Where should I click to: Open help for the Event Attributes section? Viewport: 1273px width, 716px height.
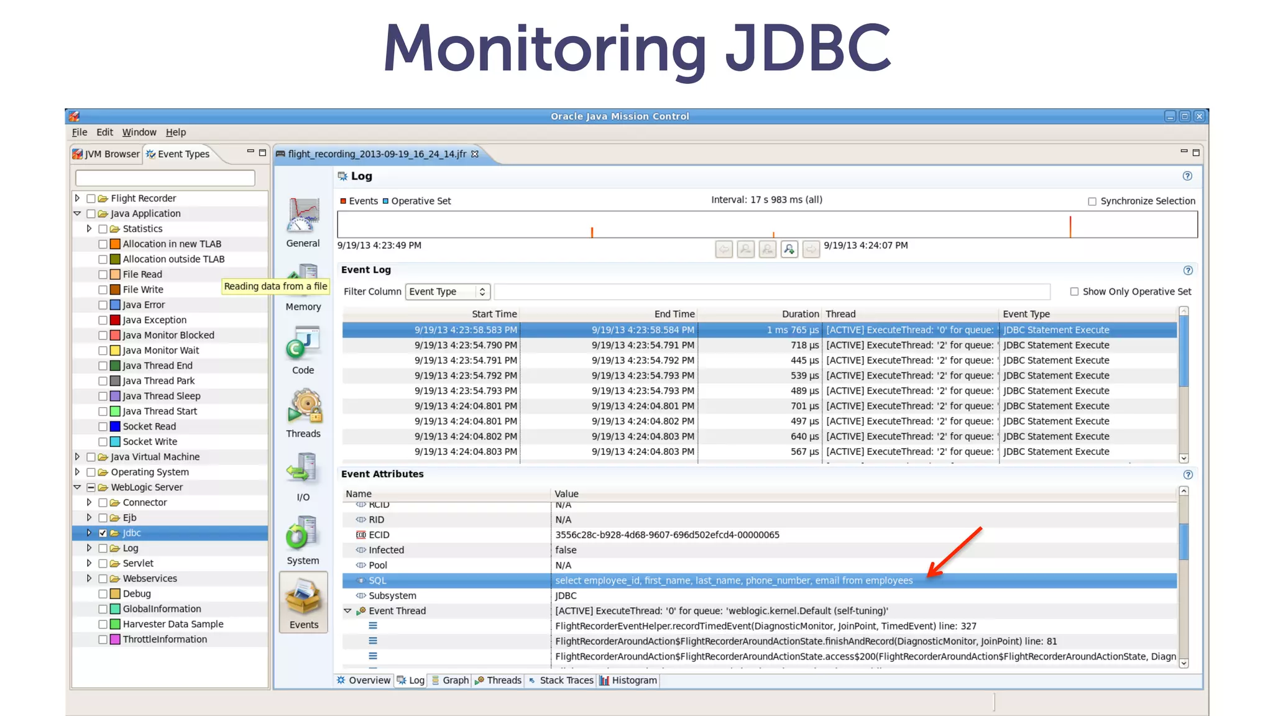pyautogui.click(x=1188, y=475)
